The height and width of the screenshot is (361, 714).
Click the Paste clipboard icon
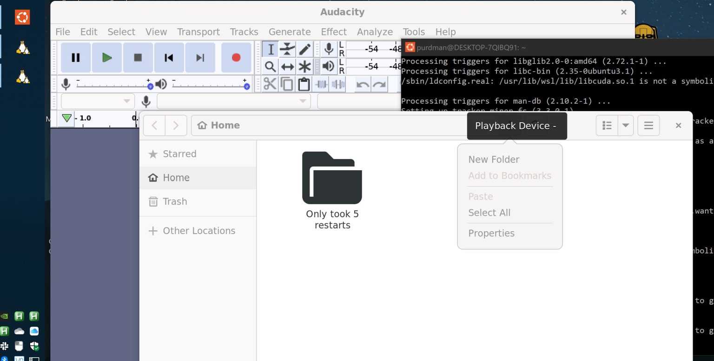click(x=304, y=84)
